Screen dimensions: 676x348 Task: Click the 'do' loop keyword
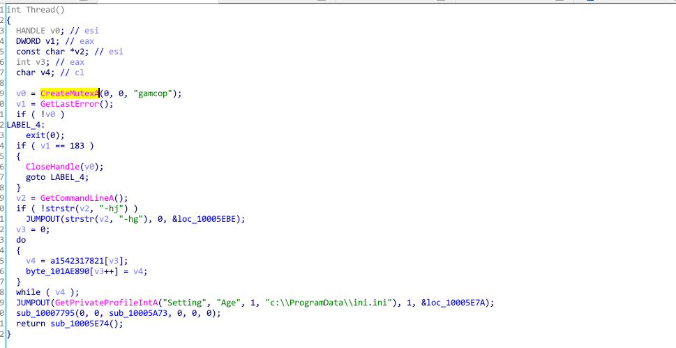tap(21, 240)
